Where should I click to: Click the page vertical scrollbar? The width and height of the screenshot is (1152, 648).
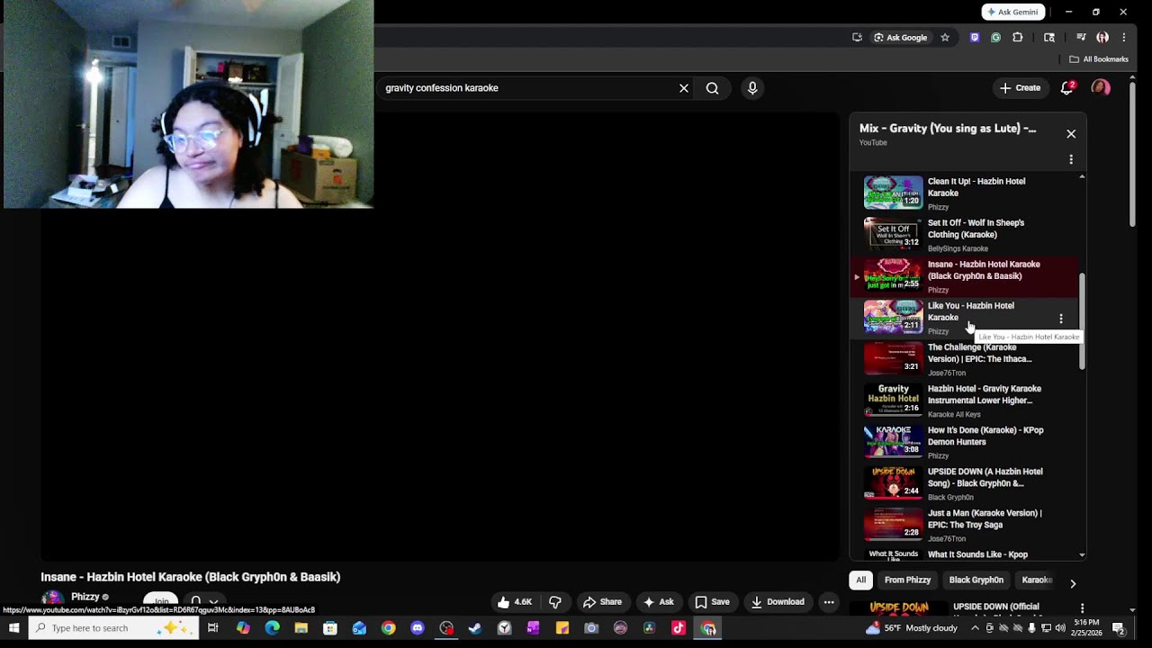(x=1132, y=153)
